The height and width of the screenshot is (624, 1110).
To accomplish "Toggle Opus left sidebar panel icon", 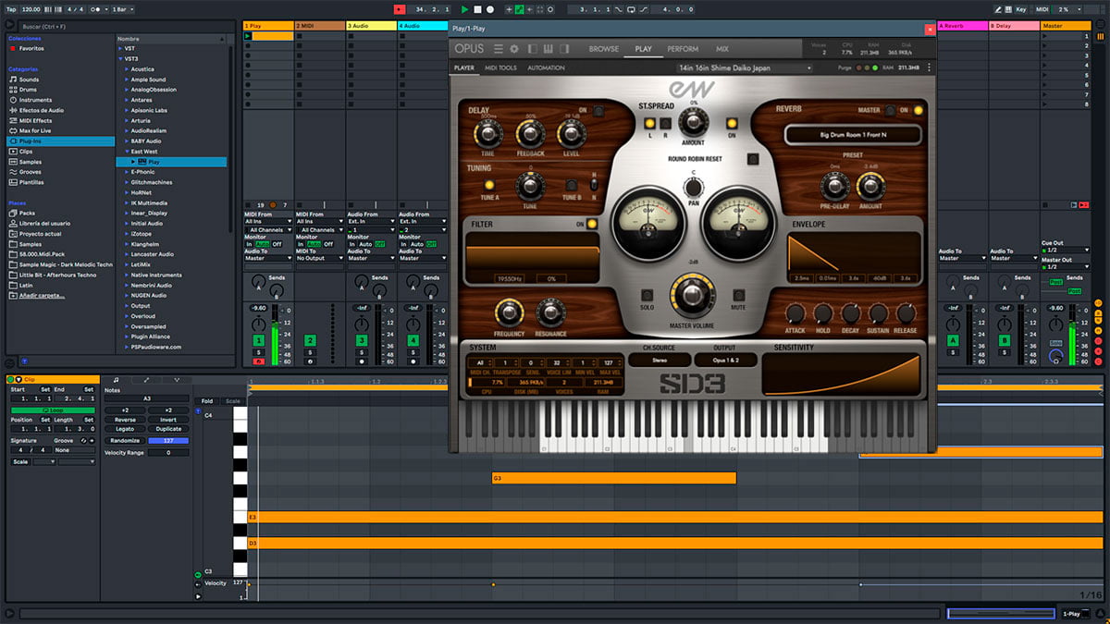I will (532, 49).
